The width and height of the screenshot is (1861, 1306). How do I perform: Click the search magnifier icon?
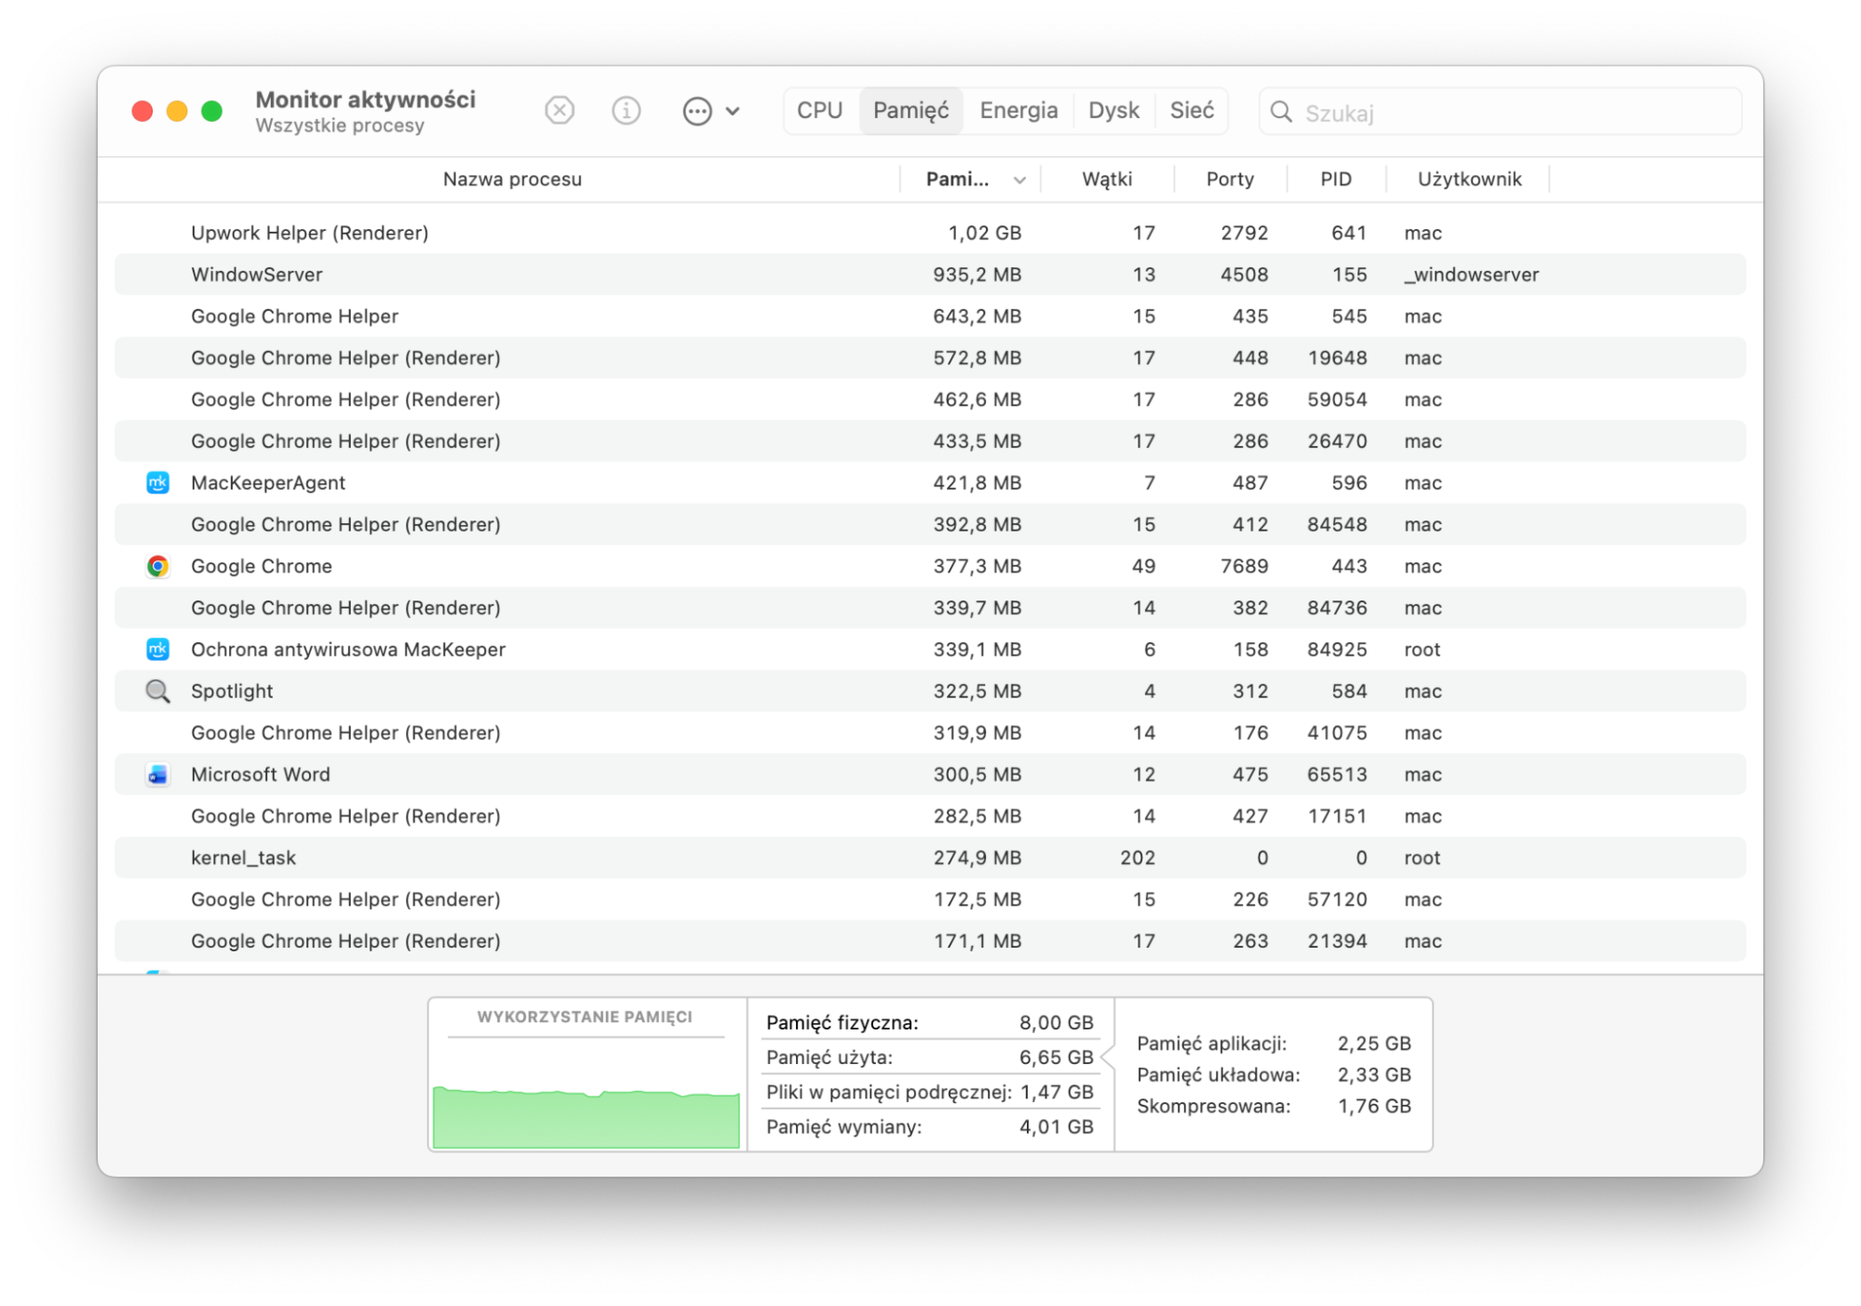1281,112
